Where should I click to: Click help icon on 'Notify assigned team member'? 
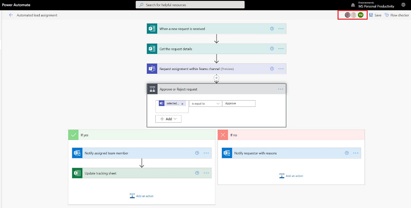coord(197,153)
